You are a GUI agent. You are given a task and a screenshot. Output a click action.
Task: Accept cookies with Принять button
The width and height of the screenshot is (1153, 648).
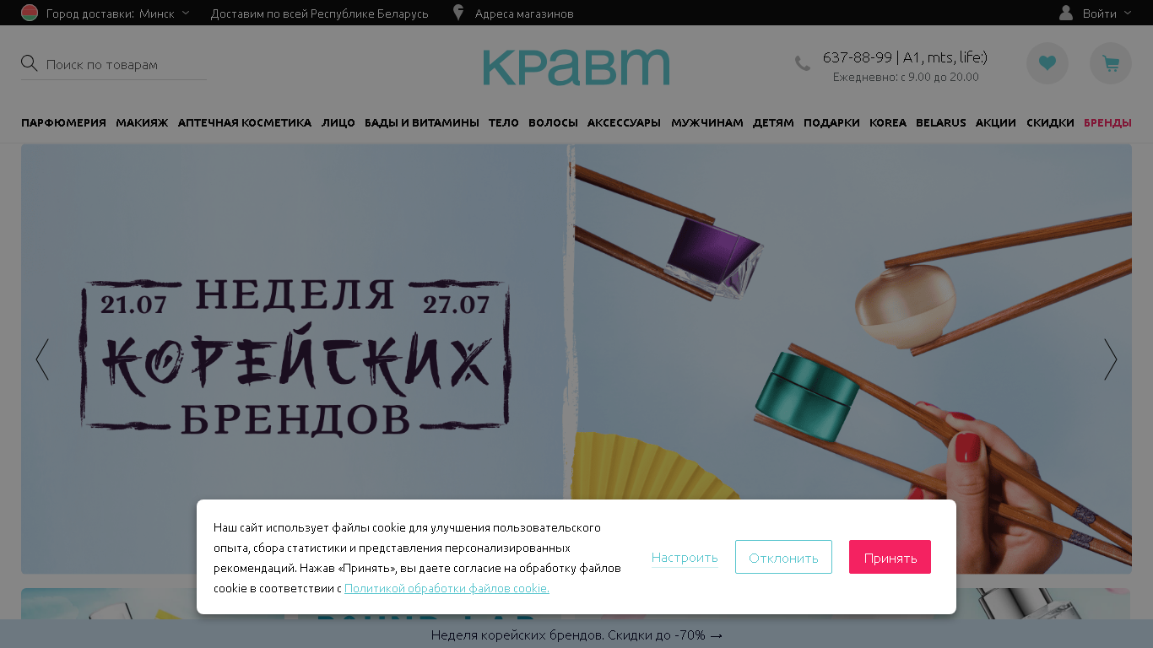tap(890, 557)
